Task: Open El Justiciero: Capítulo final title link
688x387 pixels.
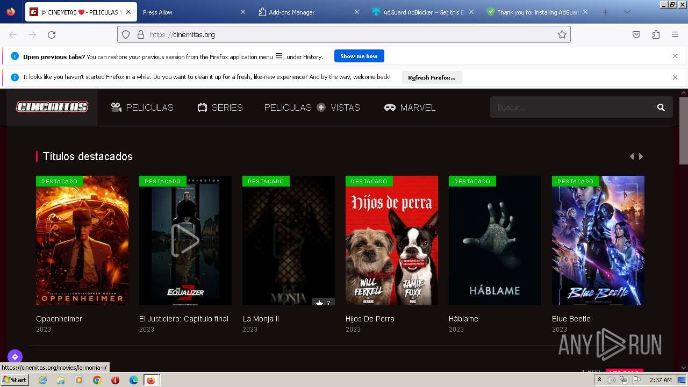Action: pyautogui.click(x=184, y=319)
